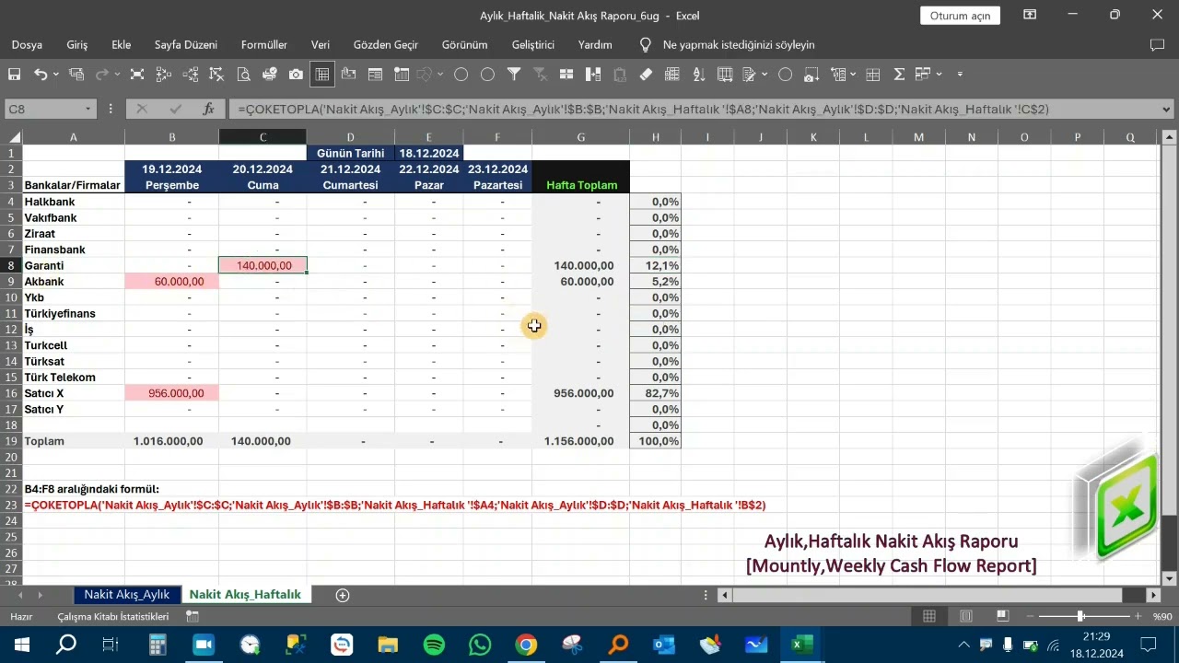Select the Akbank 60.000,00 pink cell
Image resolution: width=1179 pixels, height=663 pixels.
[x=171, y=281]
